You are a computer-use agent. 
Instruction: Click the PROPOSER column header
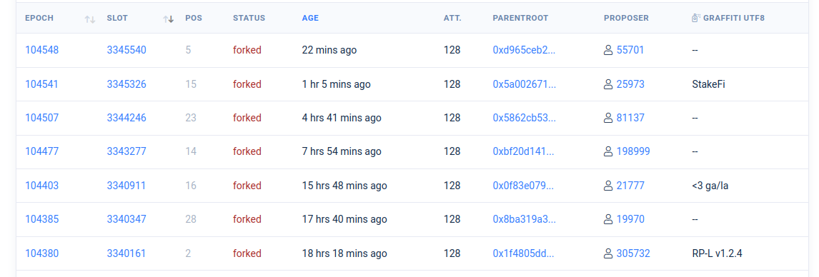pyautogui.click(x=626, y=19)
